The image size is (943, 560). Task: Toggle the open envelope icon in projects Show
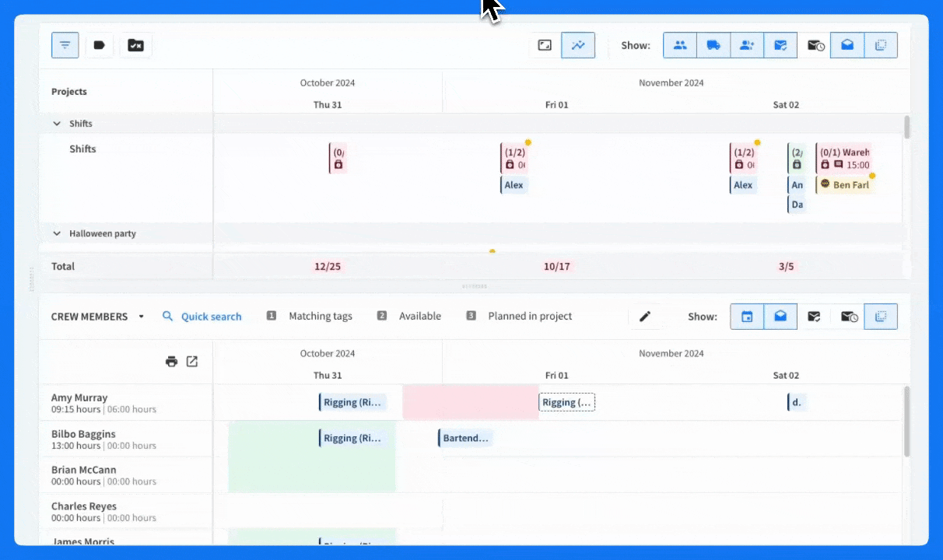pos(847,45)
